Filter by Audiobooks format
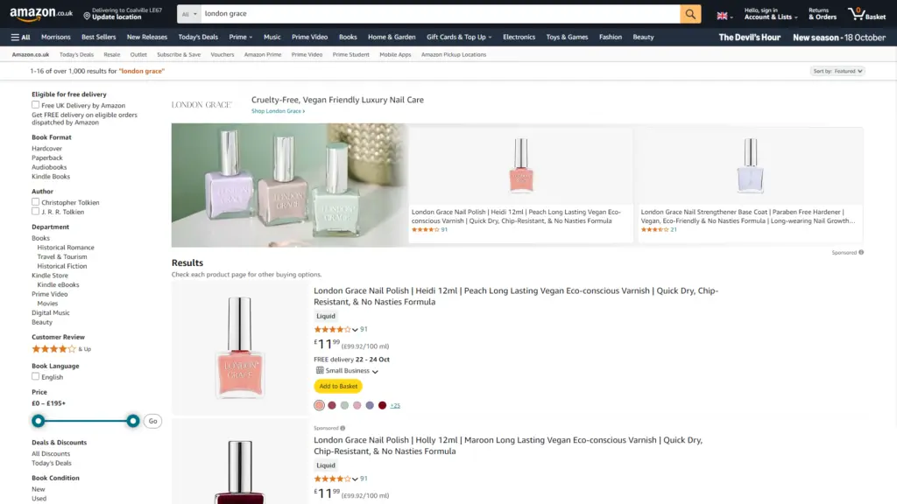This screenshot has height=504, width=897. (49, 167)
